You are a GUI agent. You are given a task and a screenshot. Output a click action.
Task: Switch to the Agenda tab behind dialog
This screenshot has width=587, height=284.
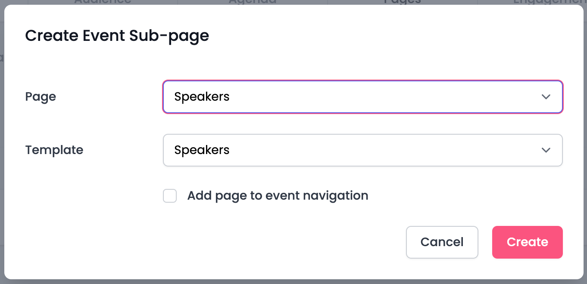tap(253, 2)
